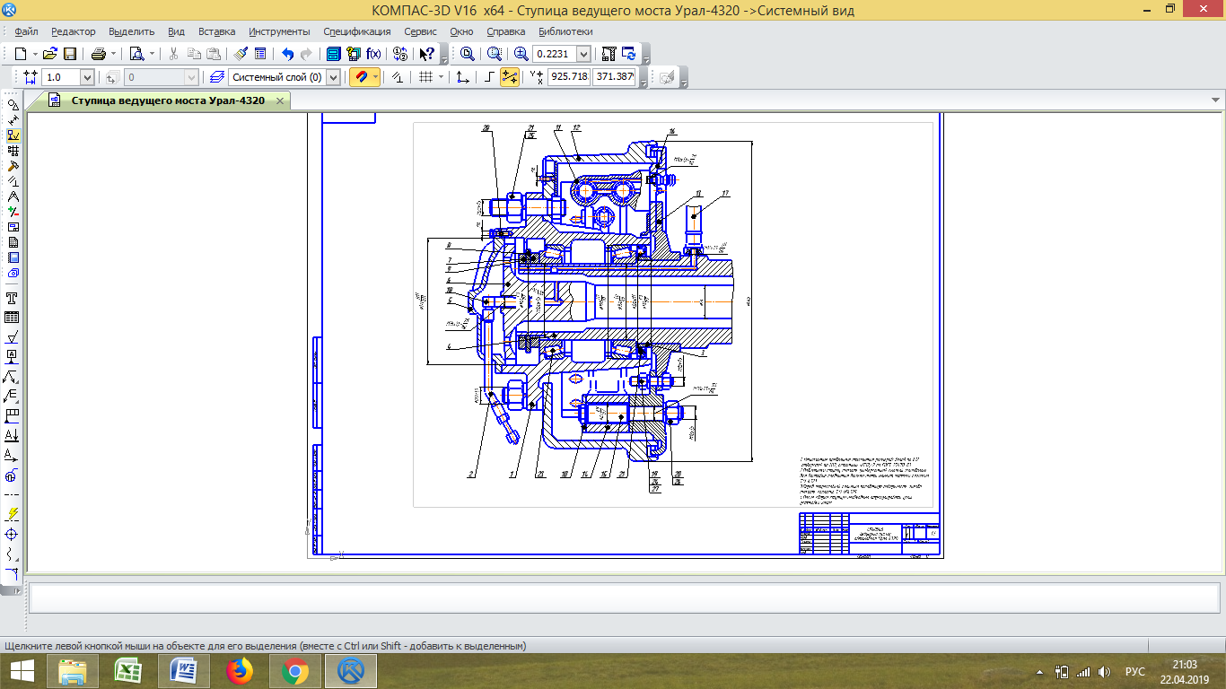
Task: Toggle the highlighted rounding mode icon
Action: tap(510, 77)
